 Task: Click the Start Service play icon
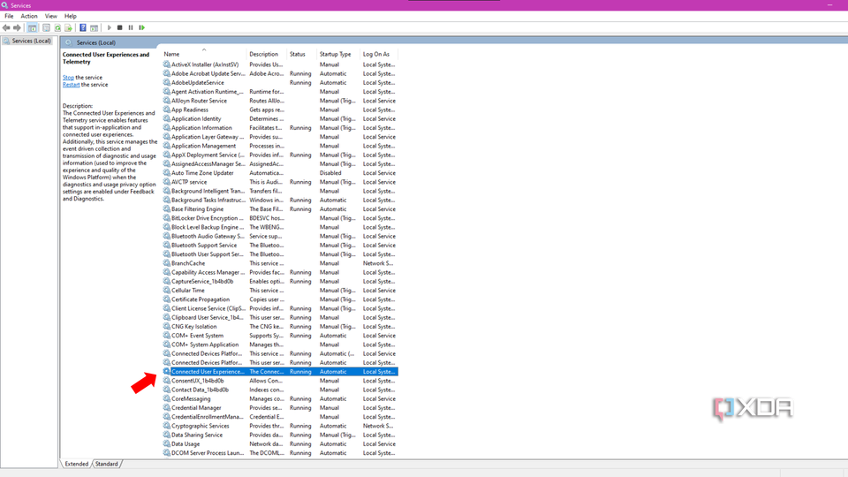[110, 27]
